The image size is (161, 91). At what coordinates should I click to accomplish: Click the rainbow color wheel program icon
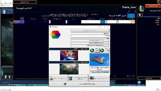55,35
